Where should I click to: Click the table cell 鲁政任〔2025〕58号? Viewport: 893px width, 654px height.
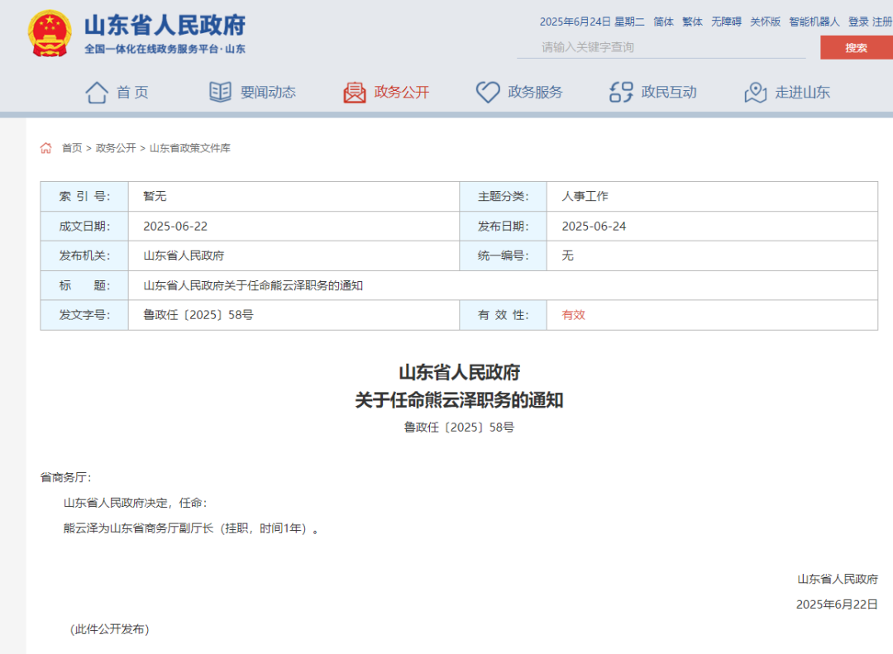click(198, 315)
